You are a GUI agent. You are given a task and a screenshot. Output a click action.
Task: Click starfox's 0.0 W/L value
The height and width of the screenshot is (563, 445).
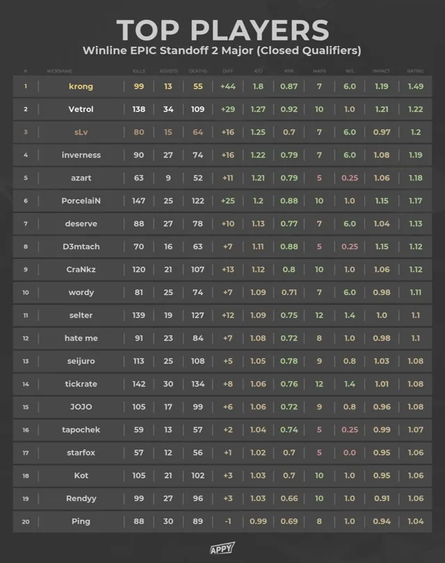click(350, 452)
